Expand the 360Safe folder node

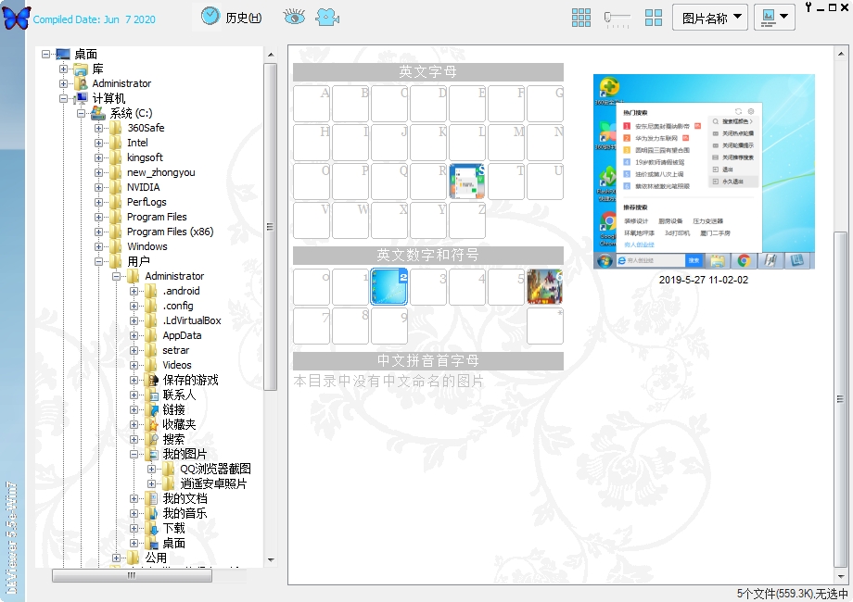click(x=98, y=128)
